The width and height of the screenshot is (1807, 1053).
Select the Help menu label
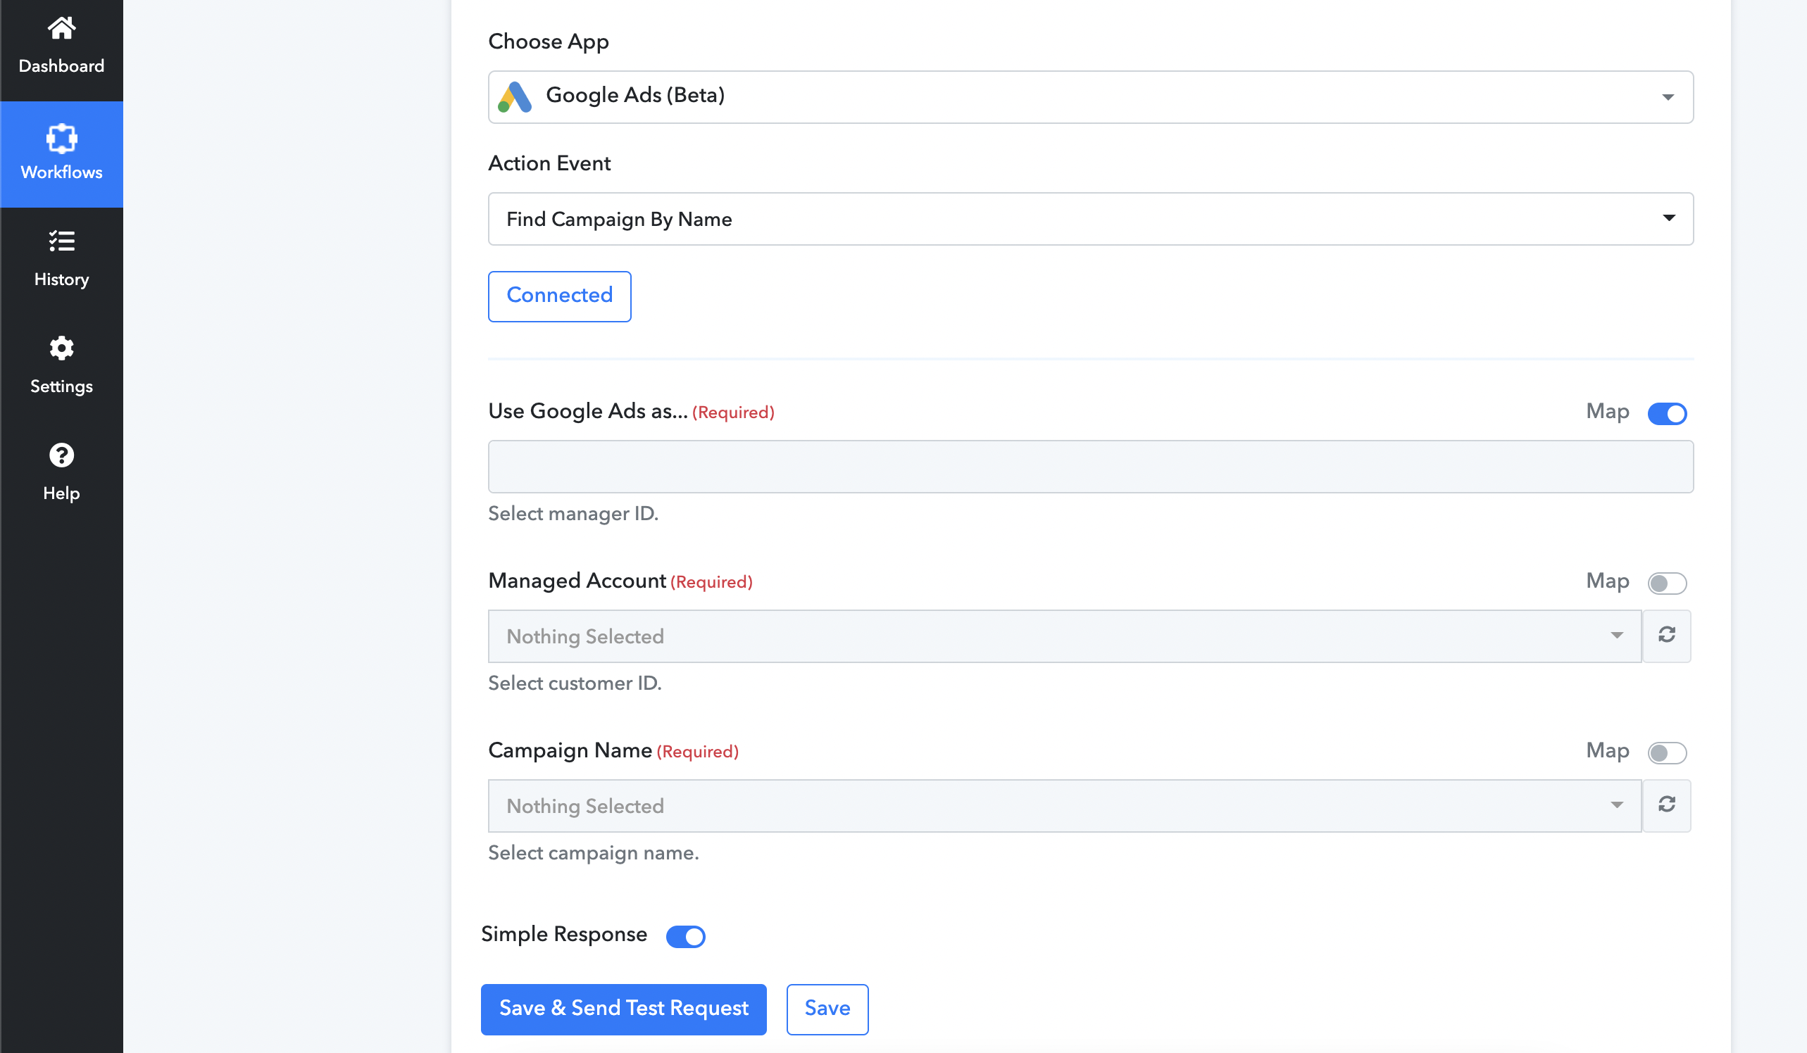[x=62, y=493]
